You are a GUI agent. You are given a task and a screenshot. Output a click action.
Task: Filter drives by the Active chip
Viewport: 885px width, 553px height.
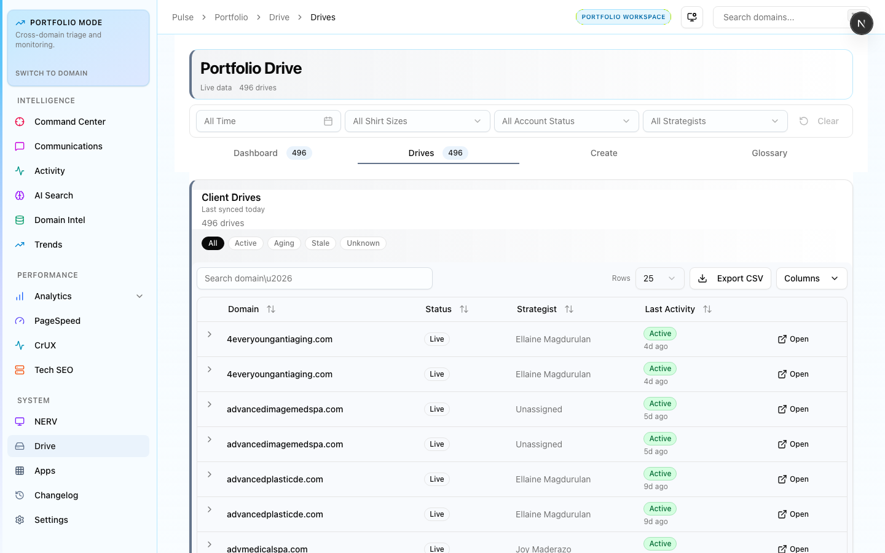[245, 243]
